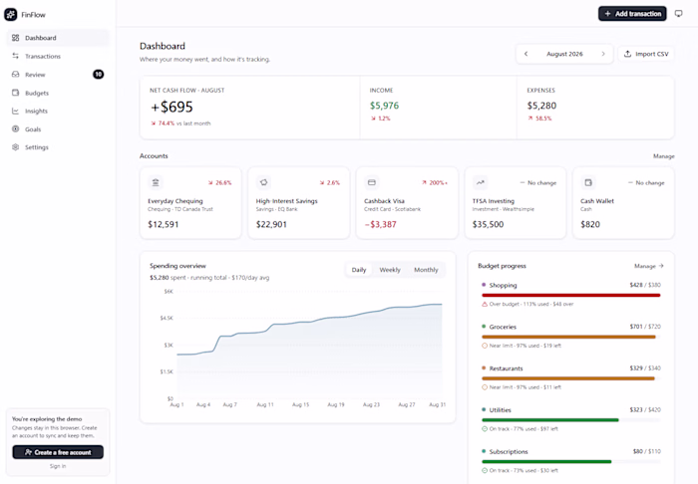Switch spending chart to Weekly view
Image resolution: width=698 pixels, height=484 pixels.
tap(390, 270)
